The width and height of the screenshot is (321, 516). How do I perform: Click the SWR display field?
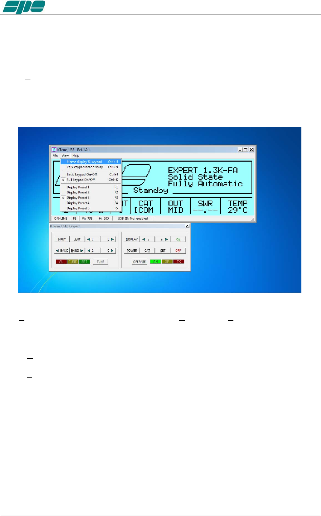[x=205, y=207]
